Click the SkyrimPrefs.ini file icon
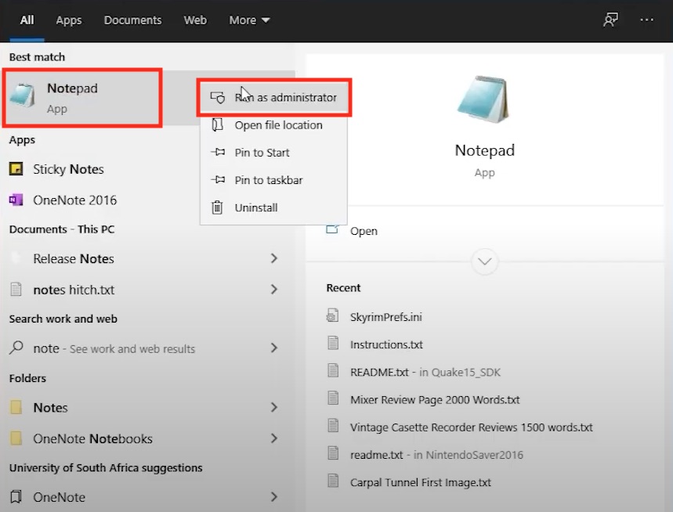This screenshot has height=512, width=673. (x=333, y=316)
